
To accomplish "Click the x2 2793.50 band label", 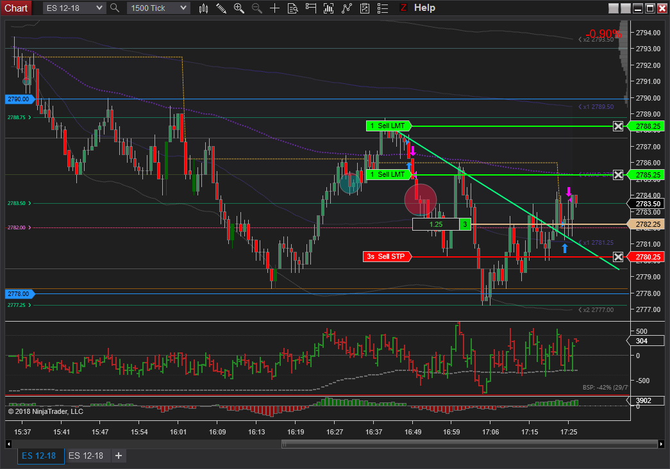I will click(596, 39).
